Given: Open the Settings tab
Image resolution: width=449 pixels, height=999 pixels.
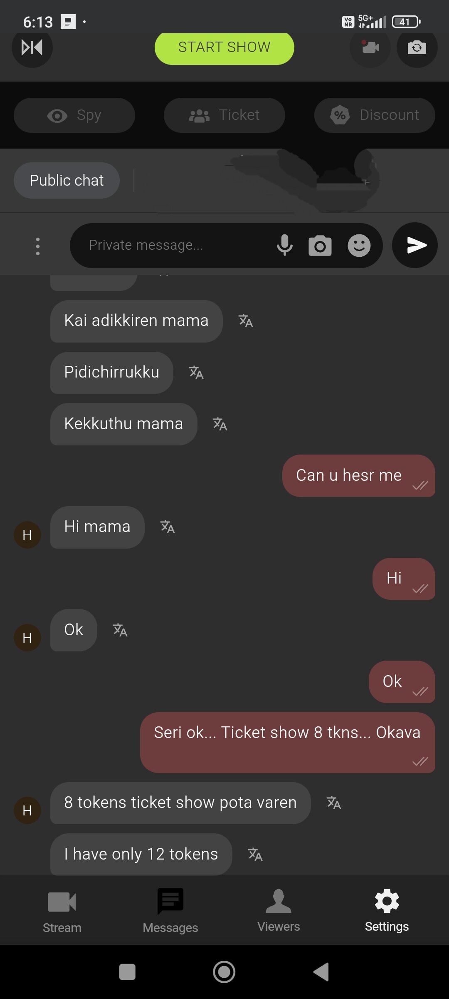Looking at the screenshot, I should click(x=387, y=910).
